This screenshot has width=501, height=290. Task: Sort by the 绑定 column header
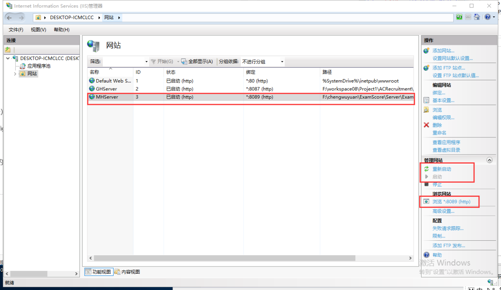tap(282, 72)
